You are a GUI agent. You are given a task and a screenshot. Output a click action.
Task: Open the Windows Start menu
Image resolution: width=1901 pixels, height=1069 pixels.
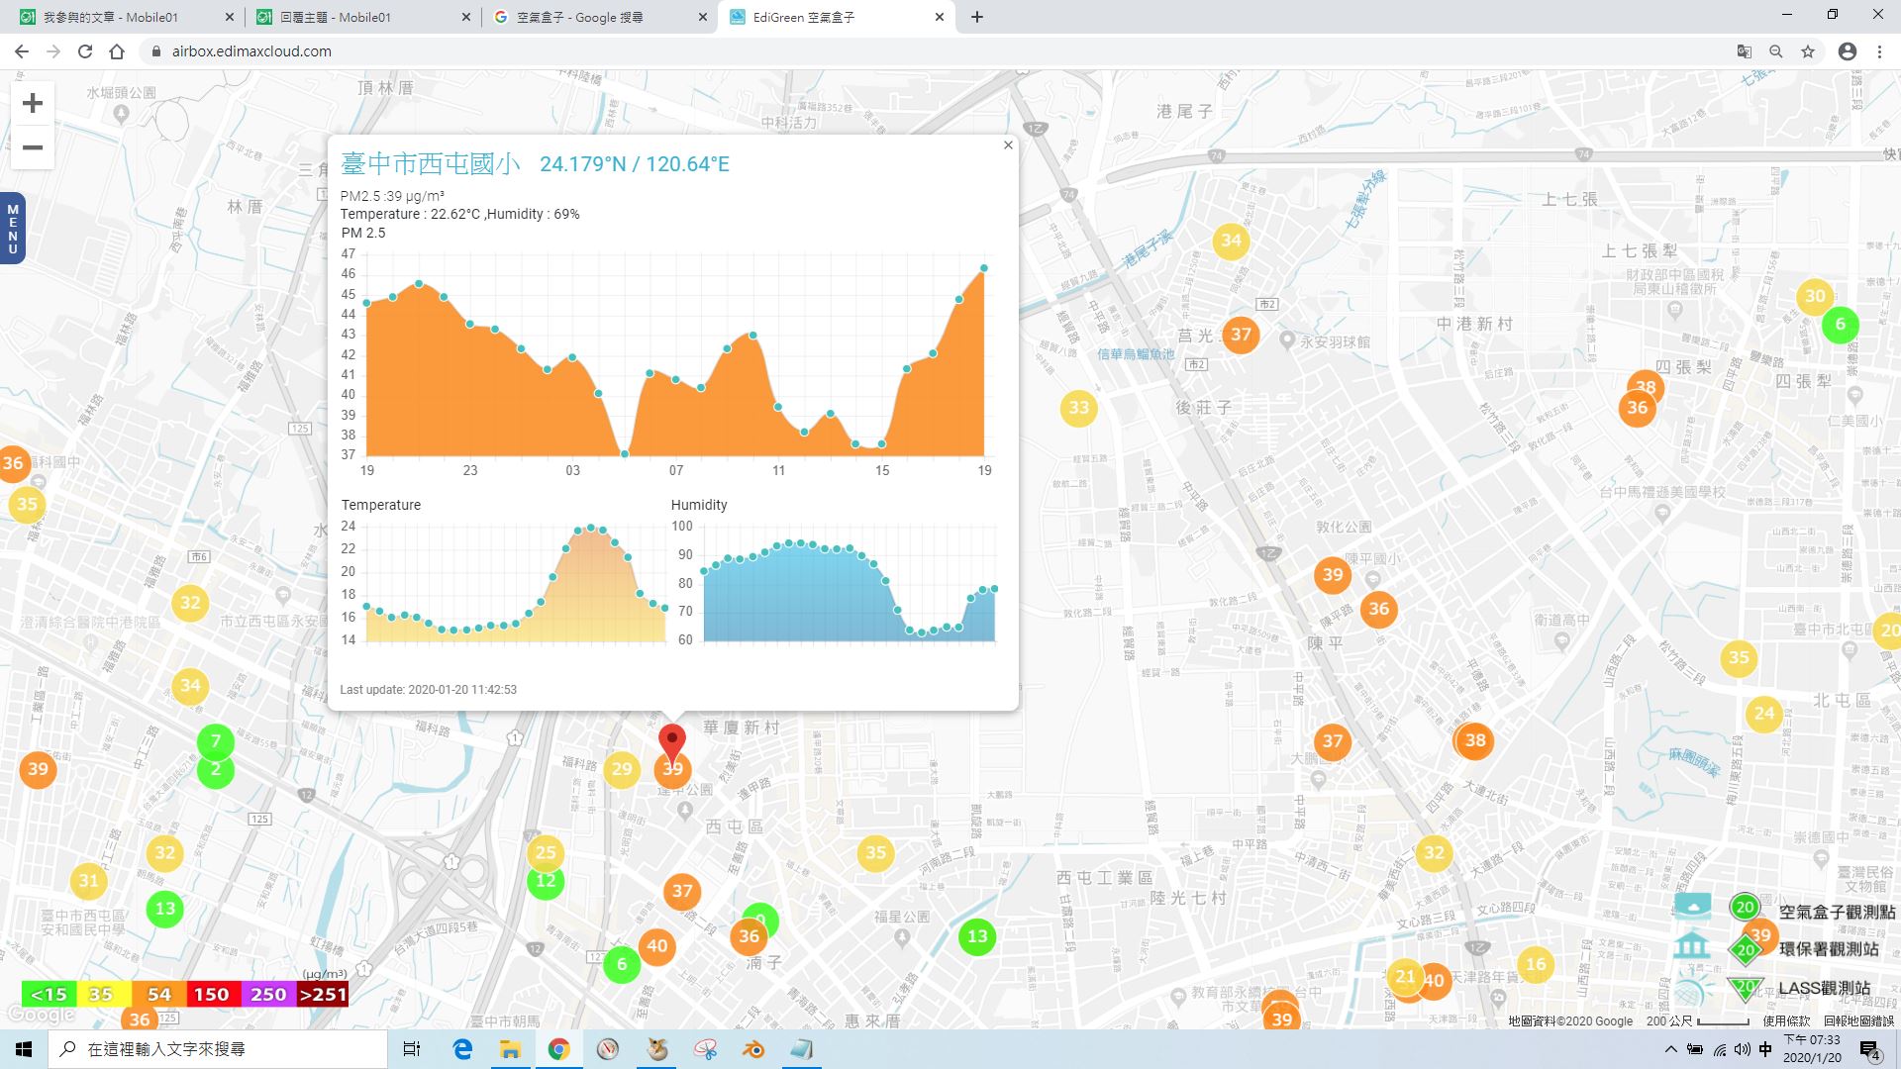[24, 1049]
